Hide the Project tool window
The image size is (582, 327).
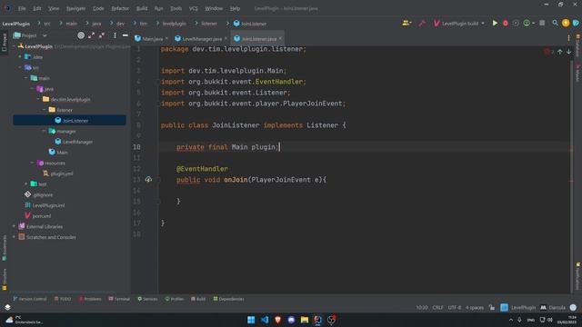click(125, 35)
